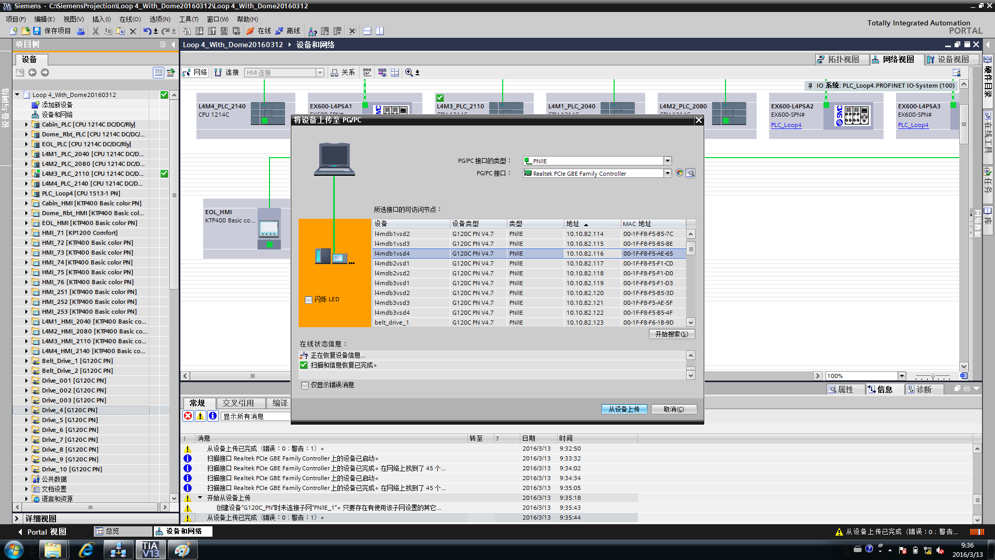995x560 pixels.
Task: Click the Undo arrow icon
Action: (x=147, y=31)
